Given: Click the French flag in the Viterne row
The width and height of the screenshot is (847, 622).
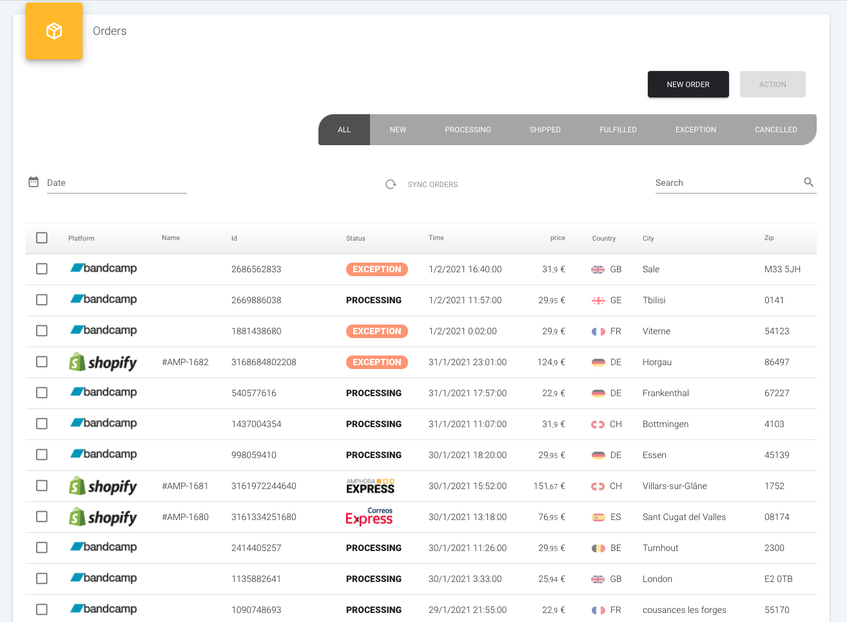Looking at the screenshot, I should coord(598,332).
